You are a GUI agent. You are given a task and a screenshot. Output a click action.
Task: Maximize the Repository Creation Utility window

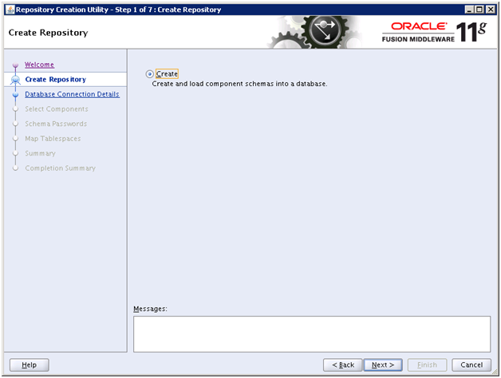pyautogui.click(x=479, y=10)
